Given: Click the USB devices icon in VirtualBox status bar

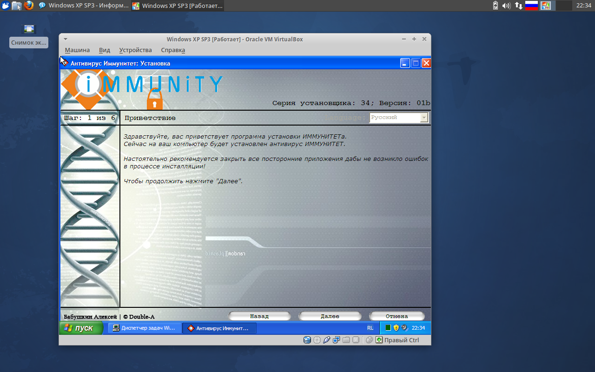Looking at the screenshot, I should 327,340.
